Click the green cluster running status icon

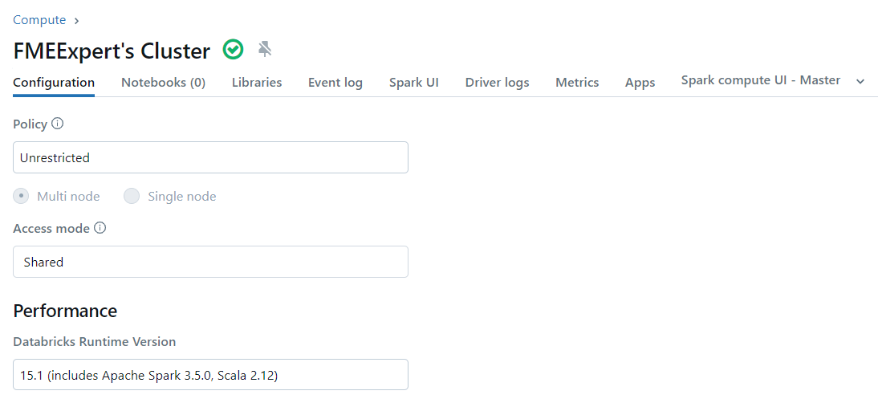[233, 50]
